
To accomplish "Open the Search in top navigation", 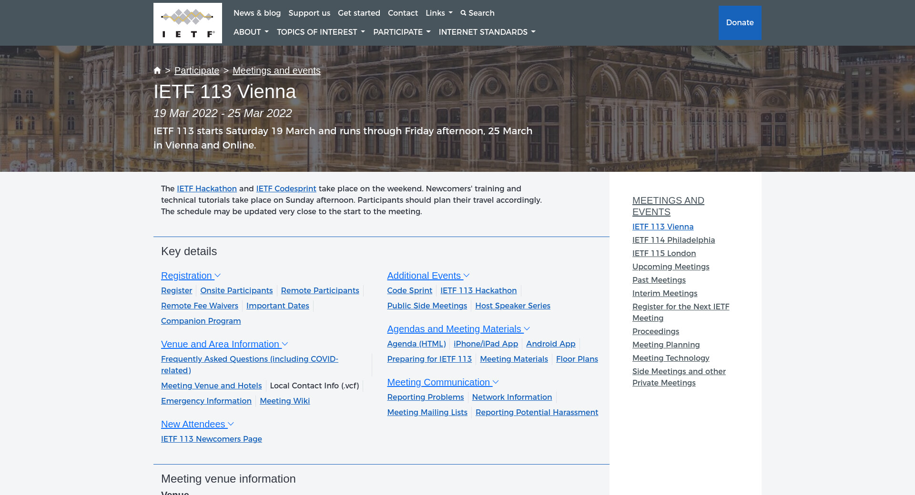I will [477, 13].
